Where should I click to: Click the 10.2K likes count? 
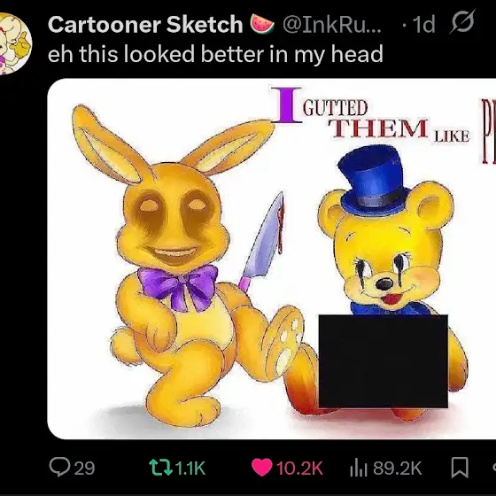[x=299, y=469]
